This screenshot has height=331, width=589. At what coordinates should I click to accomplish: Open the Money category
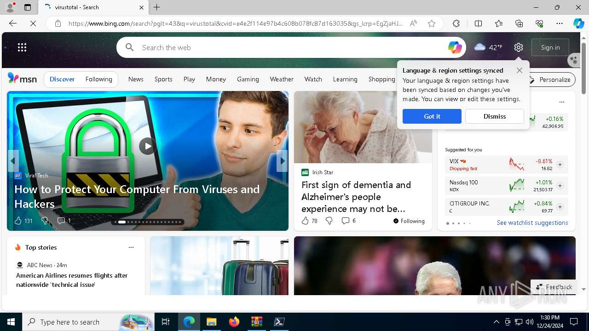[x=216, y=79]
